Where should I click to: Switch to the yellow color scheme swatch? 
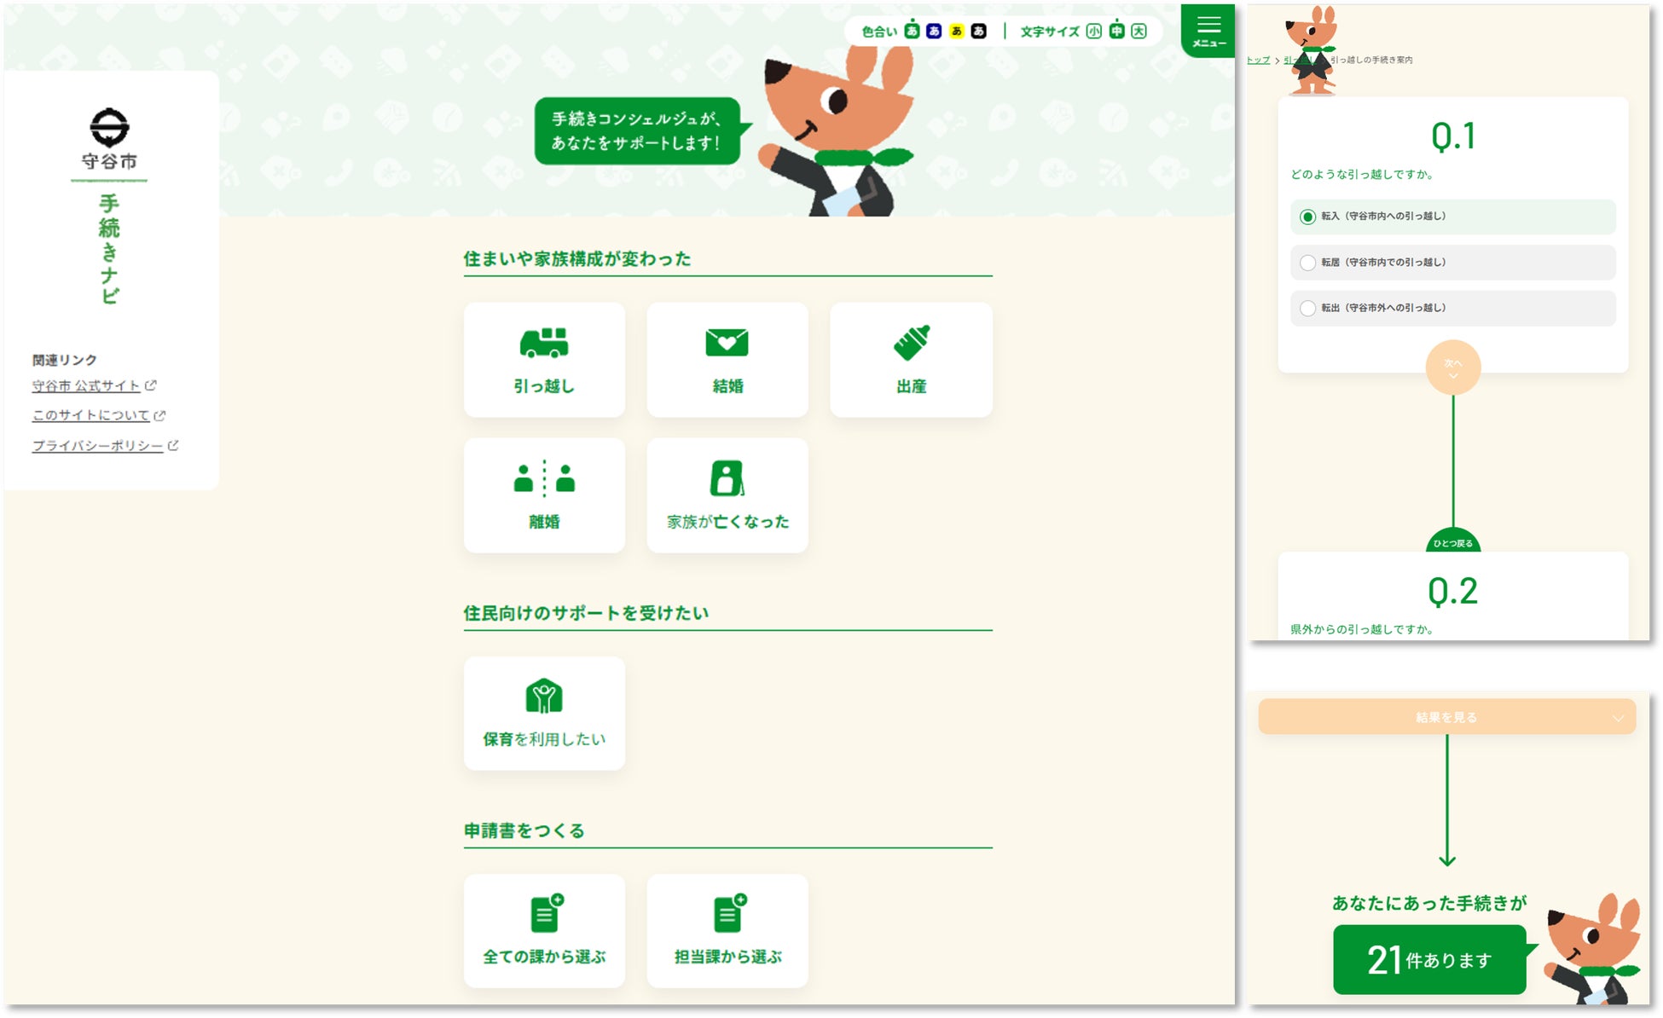956,31
